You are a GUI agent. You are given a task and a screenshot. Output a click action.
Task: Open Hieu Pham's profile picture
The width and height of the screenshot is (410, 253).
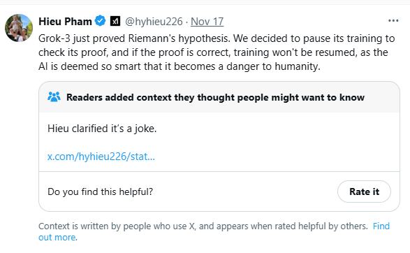click(19, 28)
